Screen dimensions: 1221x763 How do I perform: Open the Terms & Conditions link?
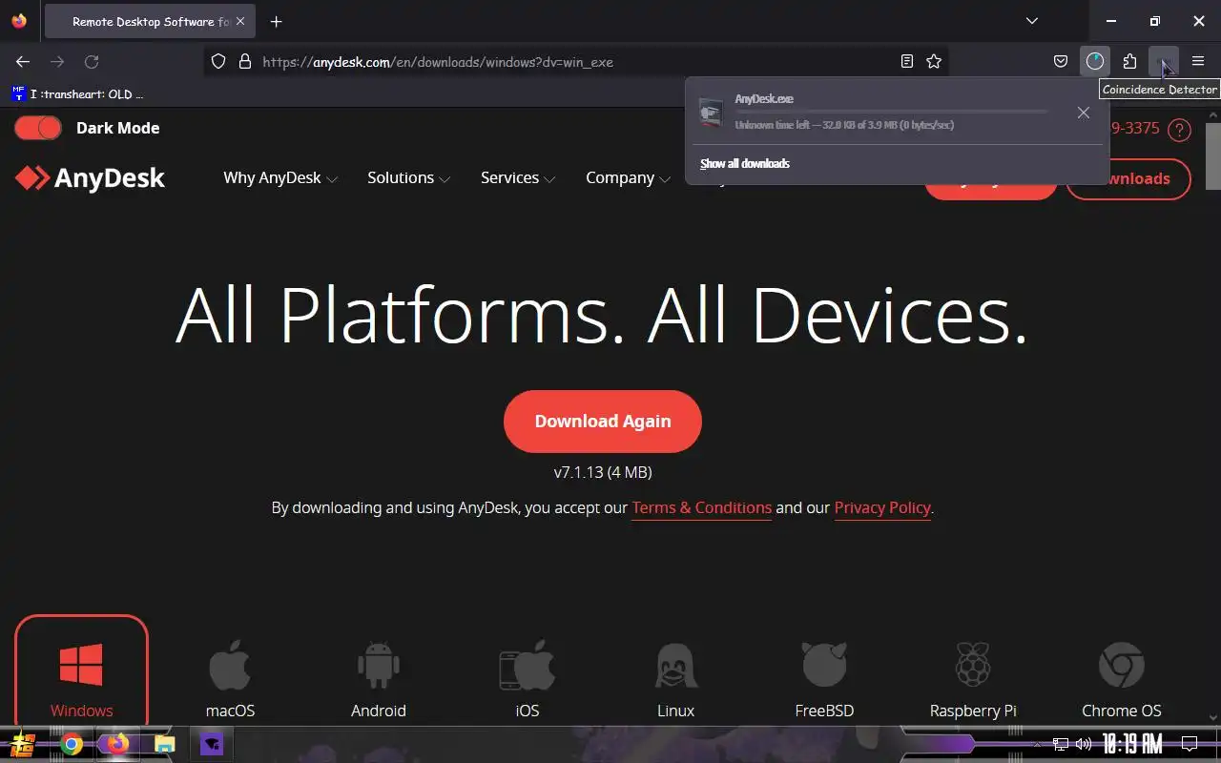click(x=702, y=507)
